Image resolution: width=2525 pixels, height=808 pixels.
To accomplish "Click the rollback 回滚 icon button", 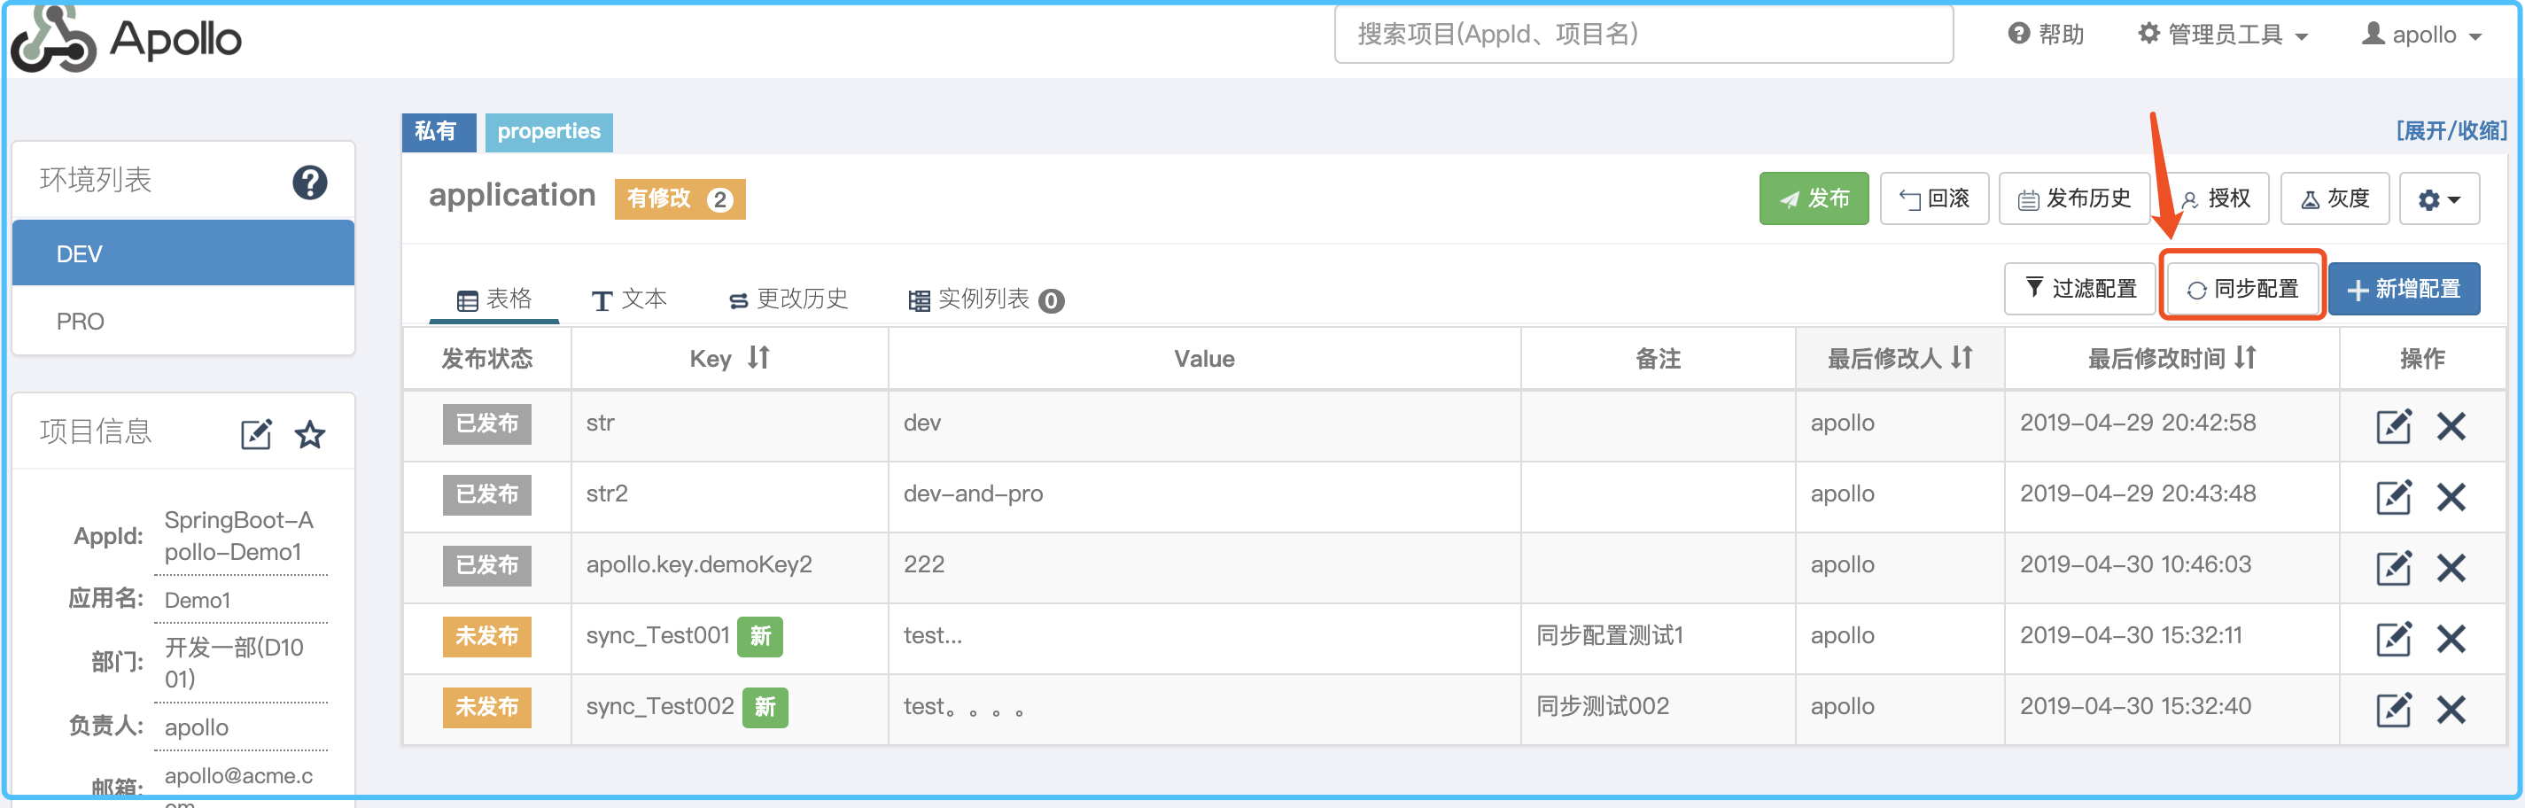I will pyautogui.click(x=1933, y=198).
